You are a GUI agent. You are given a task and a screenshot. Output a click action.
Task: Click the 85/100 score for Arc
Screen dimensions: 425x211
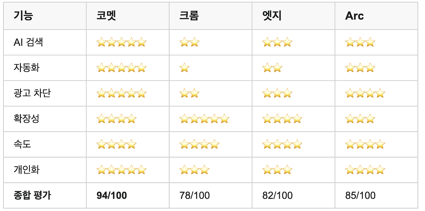(360, 195)
